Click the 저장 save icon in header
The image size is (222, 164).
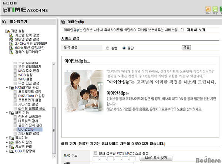(x=215, y=9)
